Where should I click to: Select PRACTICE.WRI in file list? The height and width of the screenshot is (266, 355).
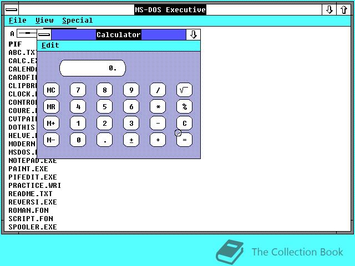click(x=34, y=186)
